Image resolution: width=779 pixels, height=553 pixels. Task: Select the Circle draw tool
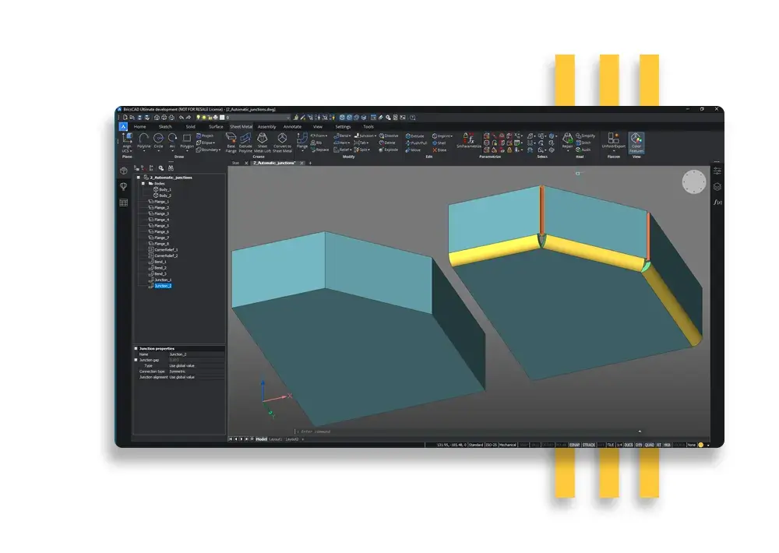[158, 141]
